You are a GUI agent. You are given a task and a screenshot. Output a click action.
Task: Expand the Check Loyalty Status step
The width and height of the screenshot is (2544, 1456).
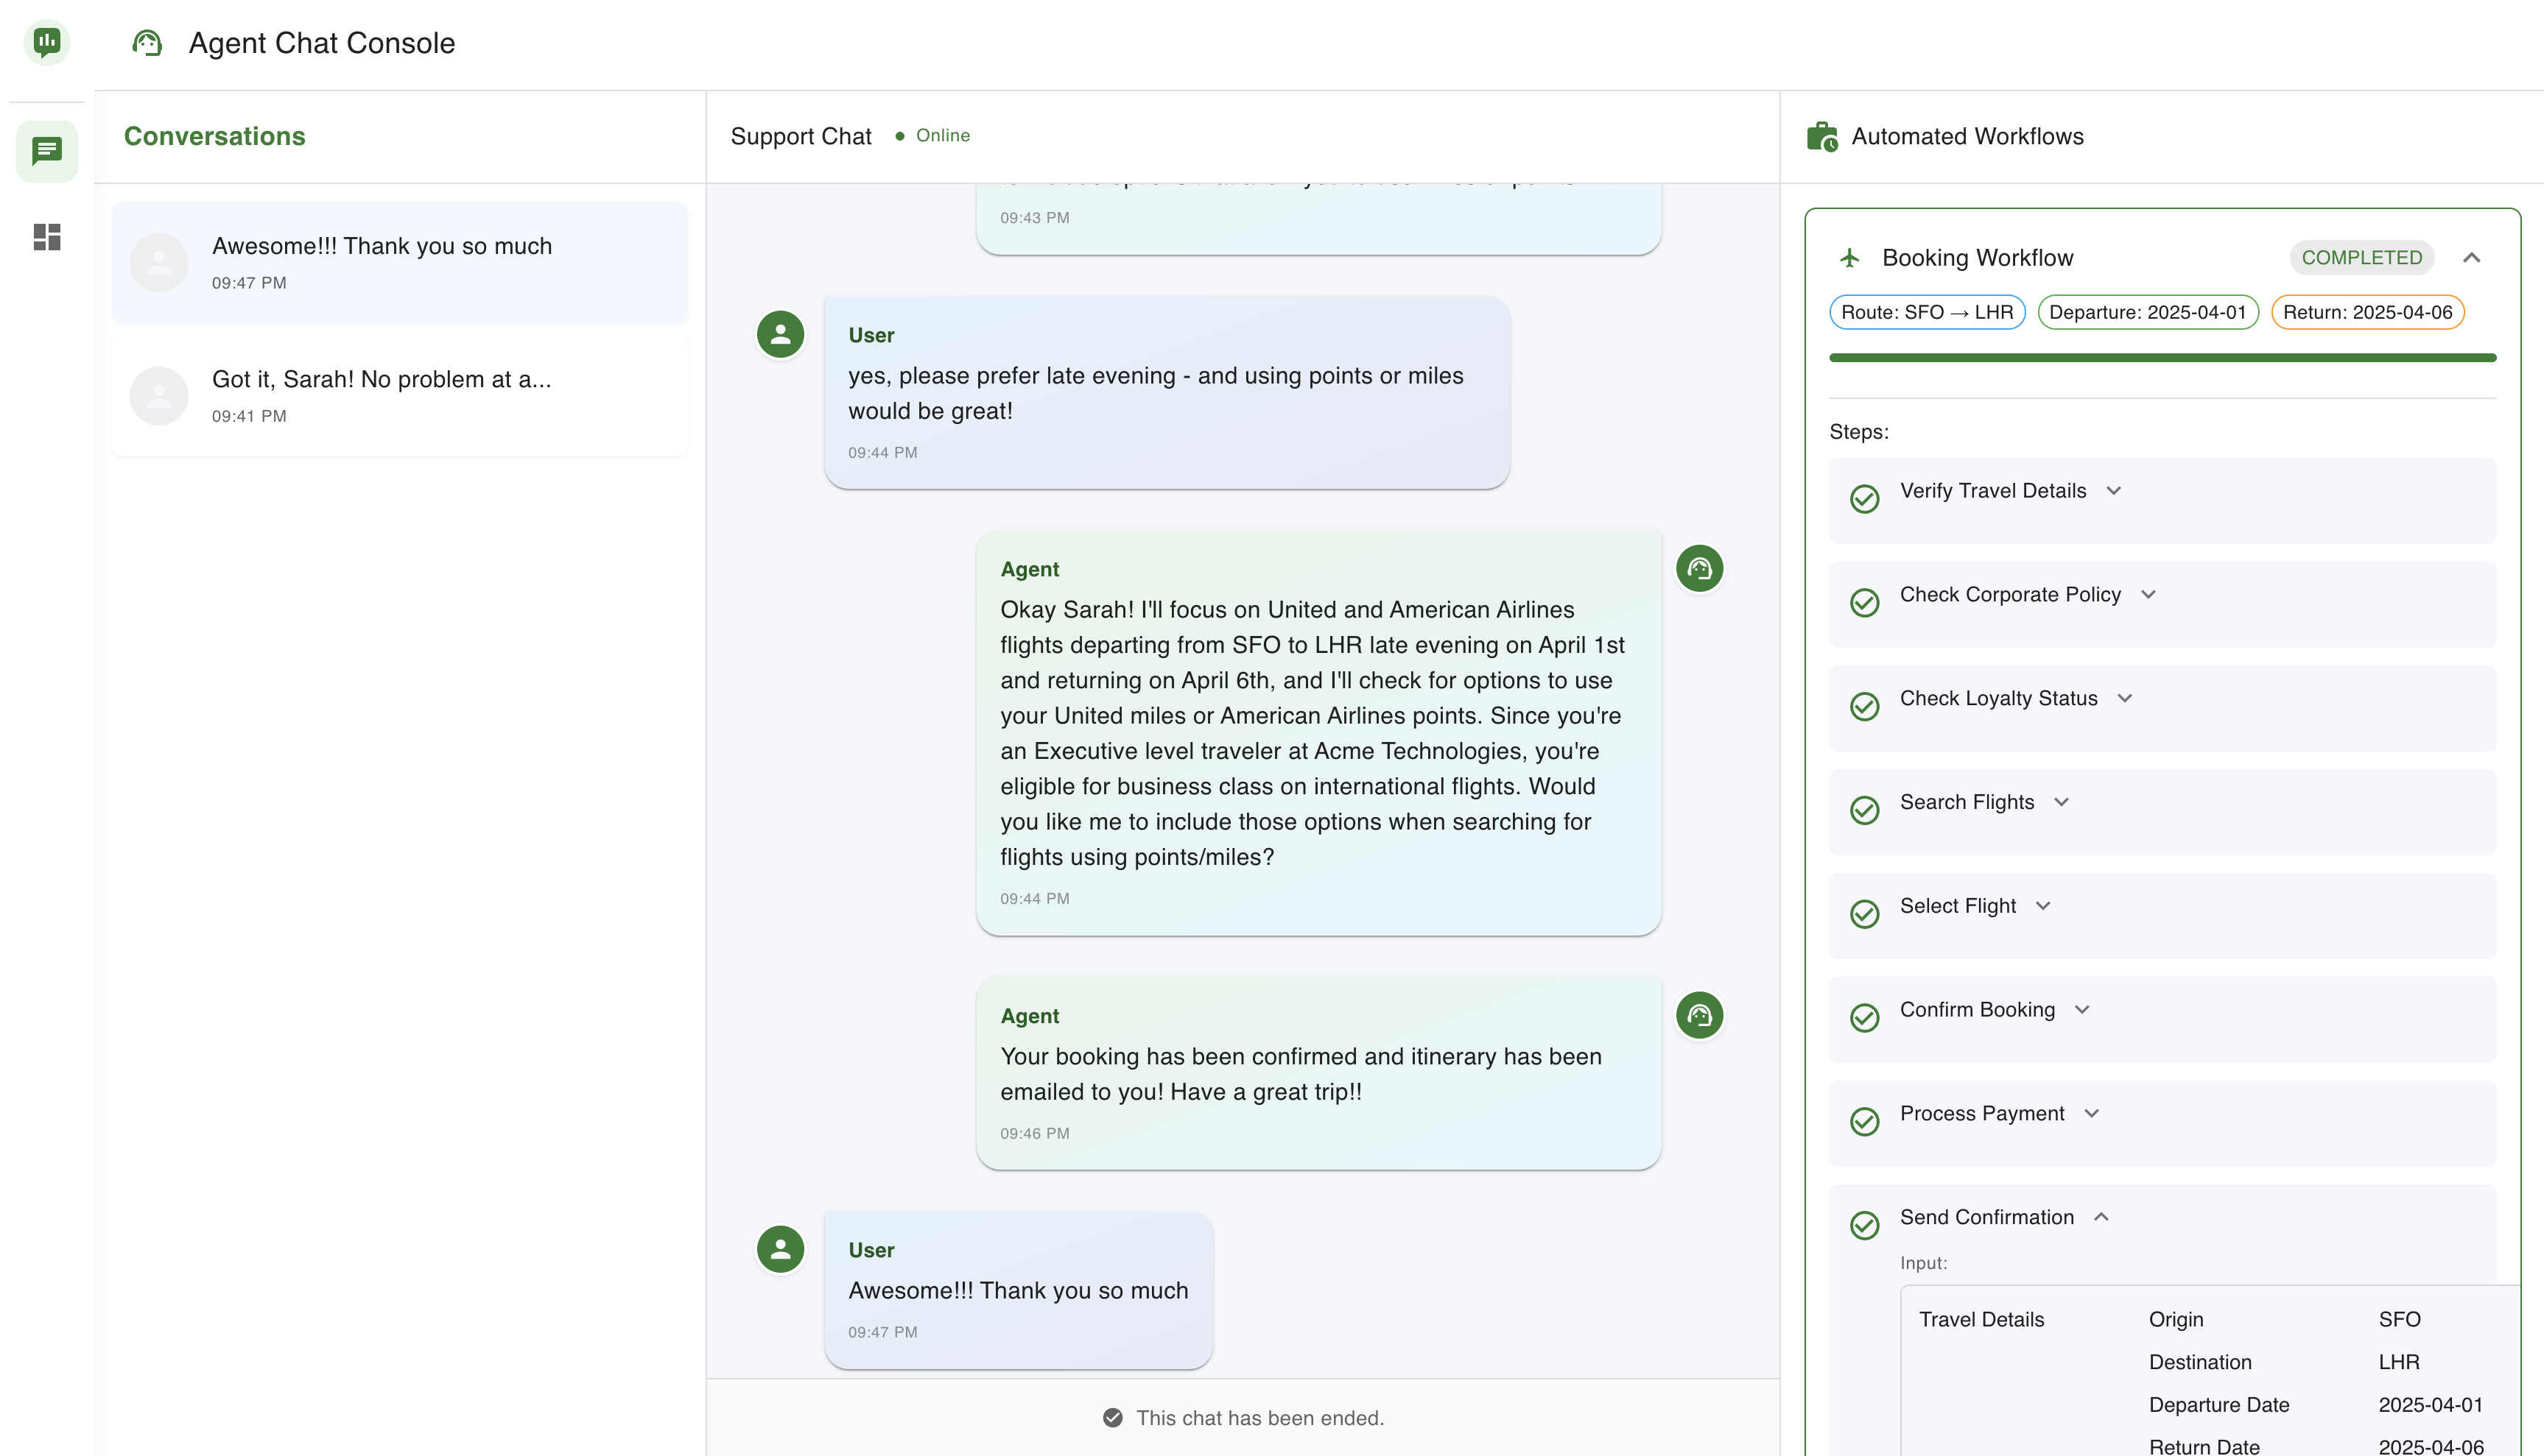2125,698
